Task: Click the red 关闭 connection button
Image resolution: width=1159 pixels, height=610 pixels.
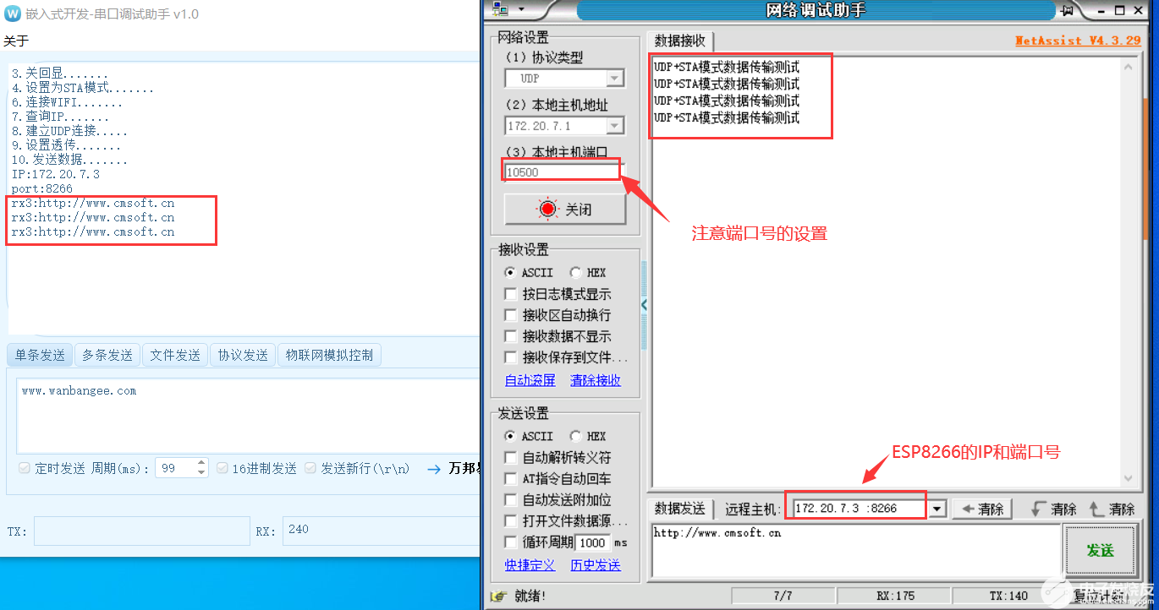Action: pyautogui.click(x=565, y=210)
